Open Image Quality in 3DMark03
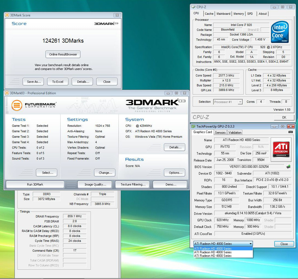This screenshot has width=298, height=279. tap(95, 184)
